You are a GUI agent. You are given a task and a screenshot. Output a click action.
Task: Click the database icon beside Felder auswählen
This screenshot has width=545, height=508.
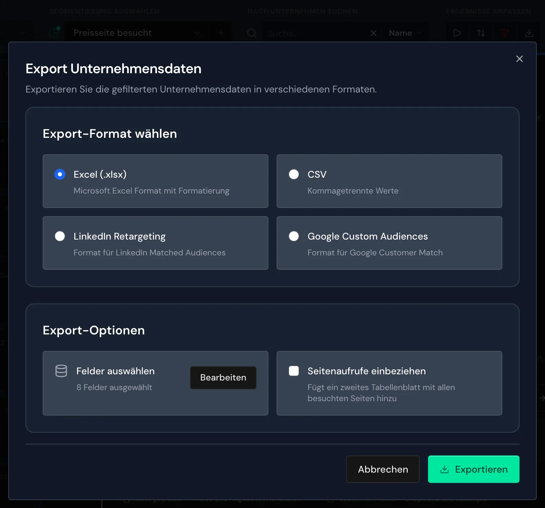(61, 371)
